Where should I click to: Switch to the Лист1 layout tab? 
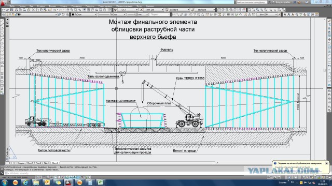(x=30, y=163)
